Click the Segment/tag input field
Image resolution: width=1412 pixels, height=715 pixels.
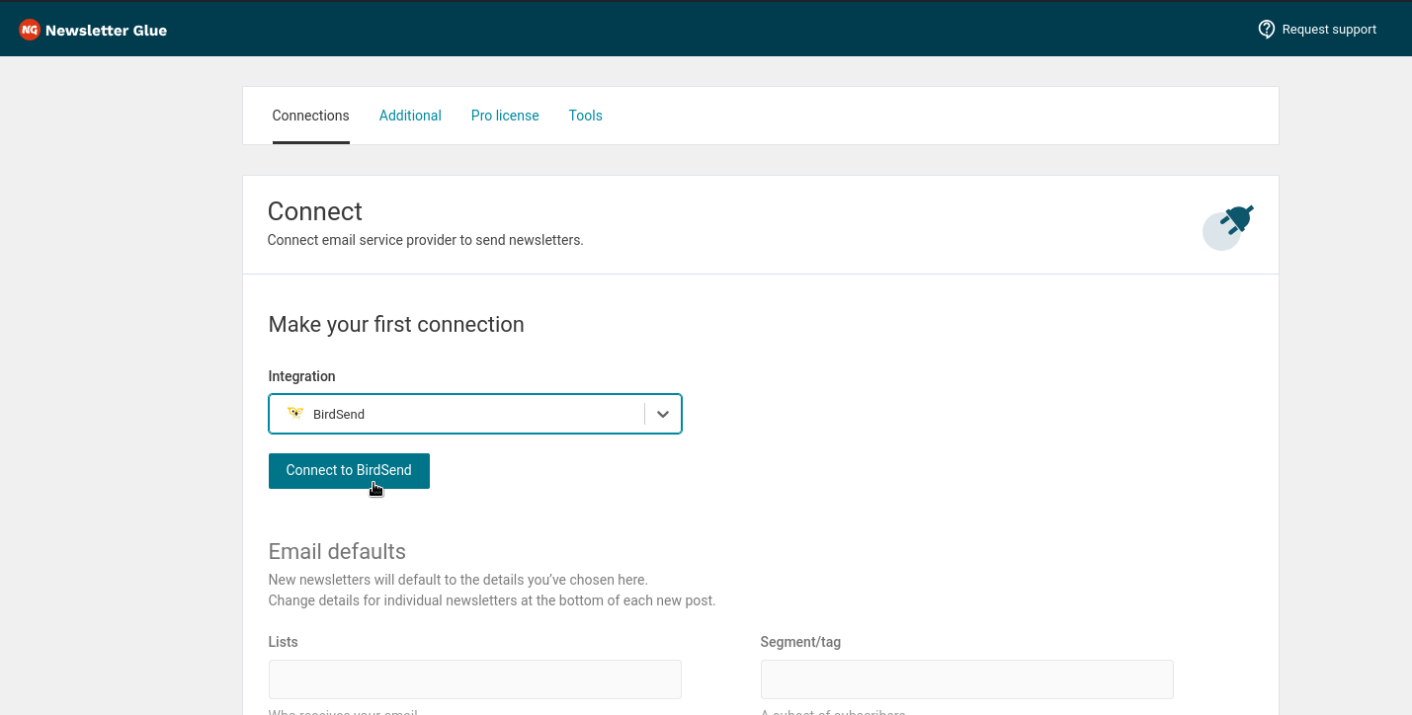967,679
